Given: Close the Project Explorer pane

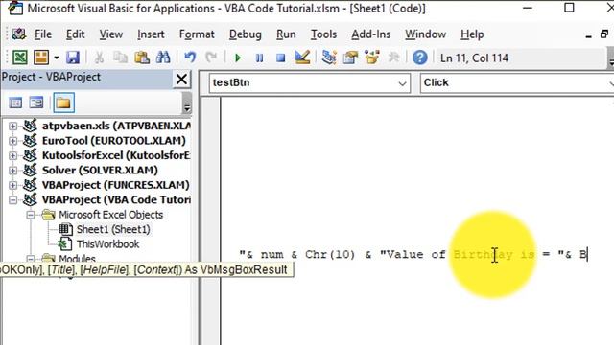Looking at the screenshot, I should [x=181, y=79].
